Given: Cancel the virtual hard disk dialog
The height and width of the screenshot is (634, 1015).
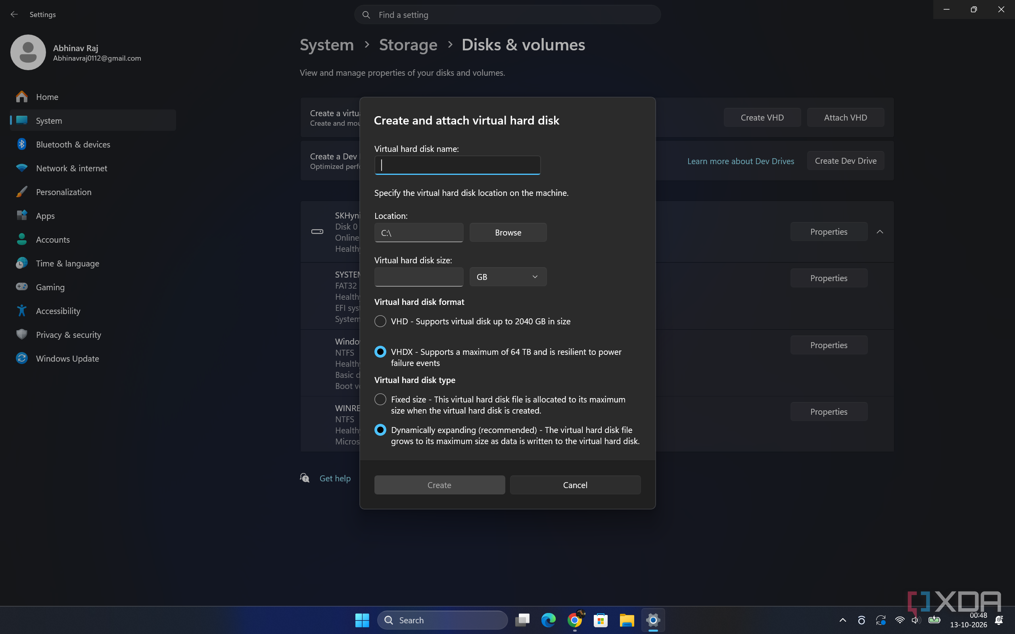Looking at the screenshot, I should coord(575,485).
